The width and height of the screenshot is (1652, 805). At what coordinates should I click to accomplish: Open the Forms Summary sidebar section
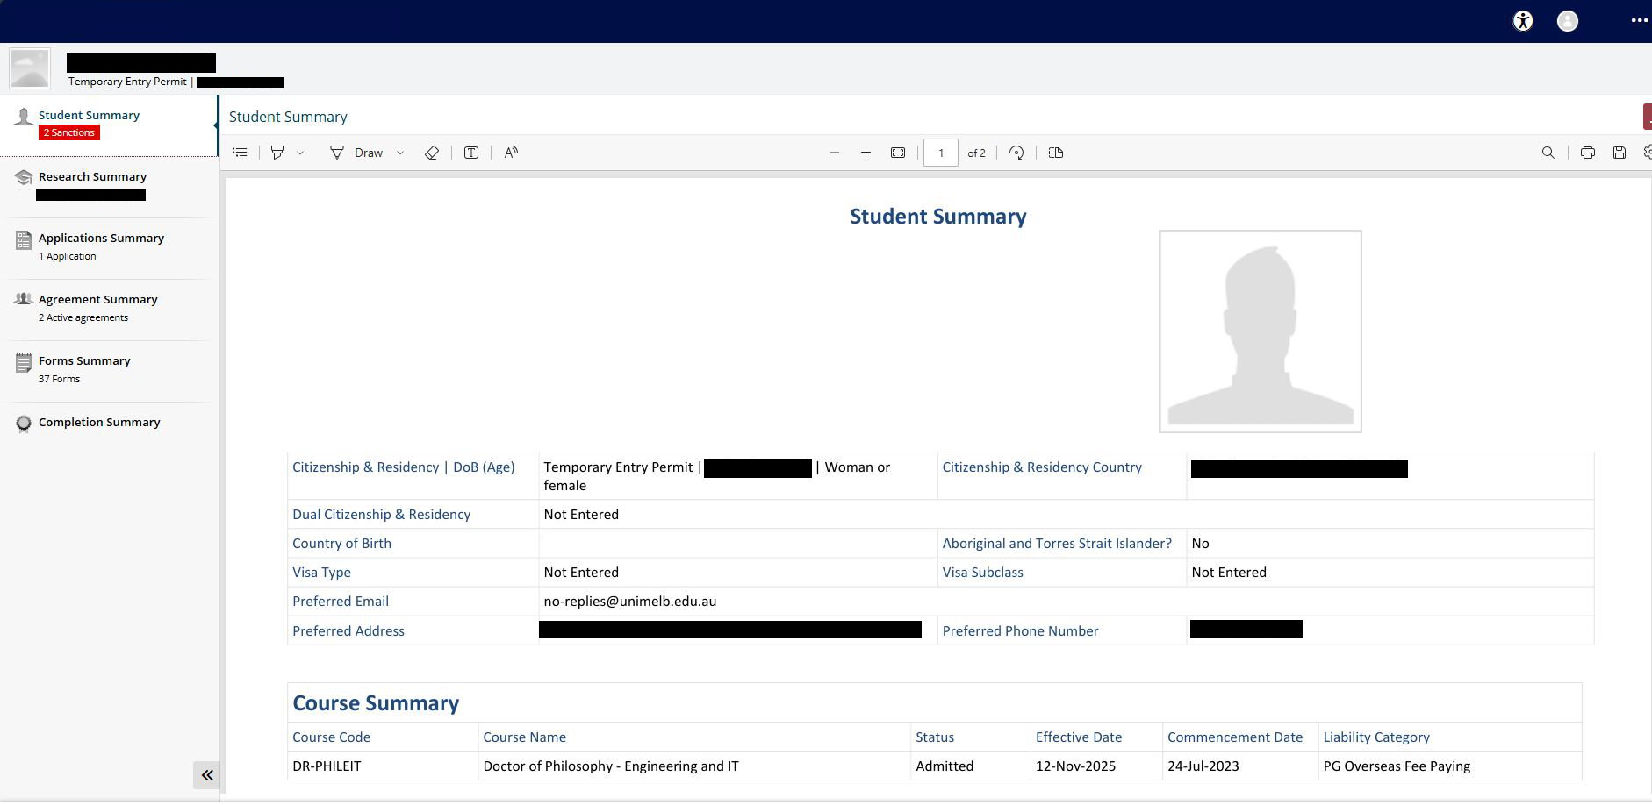pos(109,370)
